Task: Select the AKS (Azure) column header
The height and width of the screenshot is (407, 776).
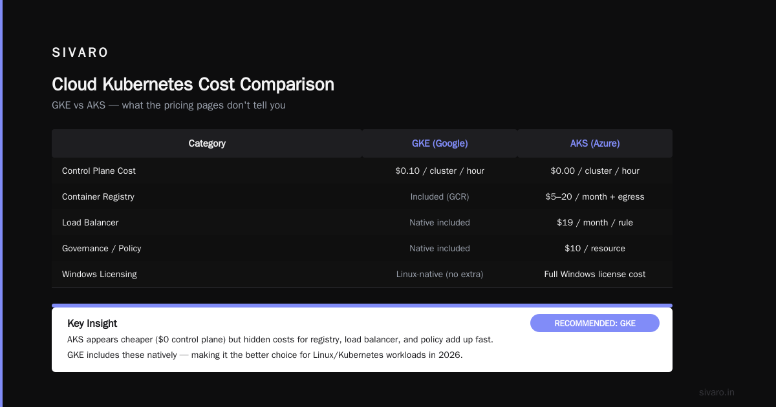Action: (x=595, y=143)
